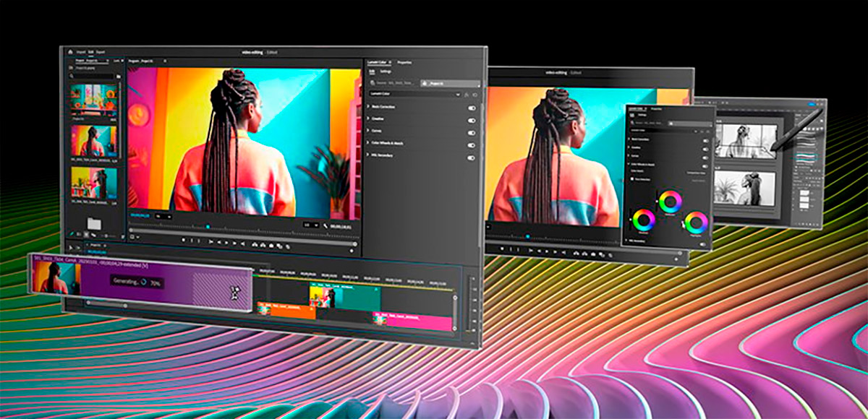The height and width of the screenshot is (419, 868).
Task: Click the playhead on program monitor scrub bar
Action: coord(208,227)
